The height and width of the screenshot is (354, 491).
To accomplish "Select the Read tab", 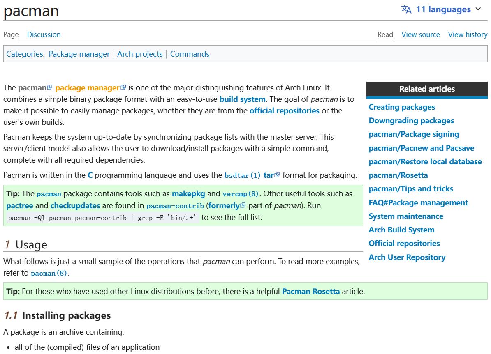I will [x=385, y=34].
